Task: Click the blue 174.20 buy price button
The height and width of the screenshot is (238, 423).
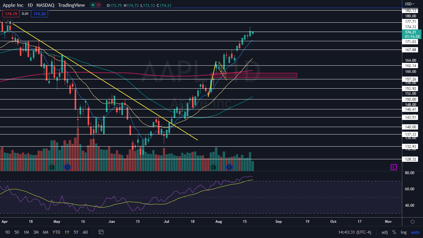Action: pyautogui.click(x=39, y=14)
